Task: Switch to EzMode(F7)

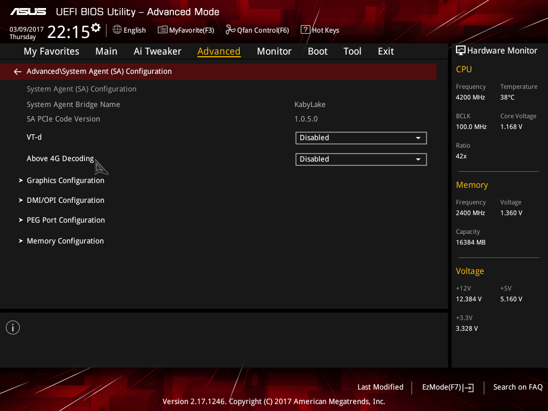Action: pos(448,387)
